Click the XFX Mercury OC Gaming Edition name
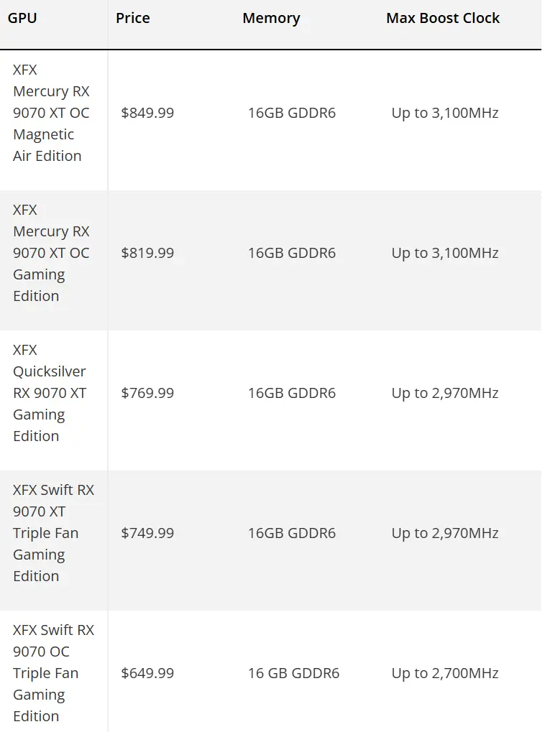Image resolution: width=545 pixels, height=732 pixels. coord(51,253)
